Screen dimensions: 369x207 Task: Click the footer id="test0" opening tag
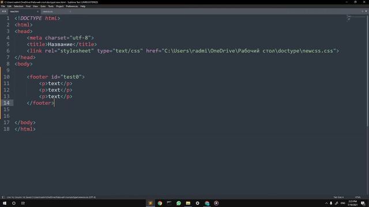point(56,77)
